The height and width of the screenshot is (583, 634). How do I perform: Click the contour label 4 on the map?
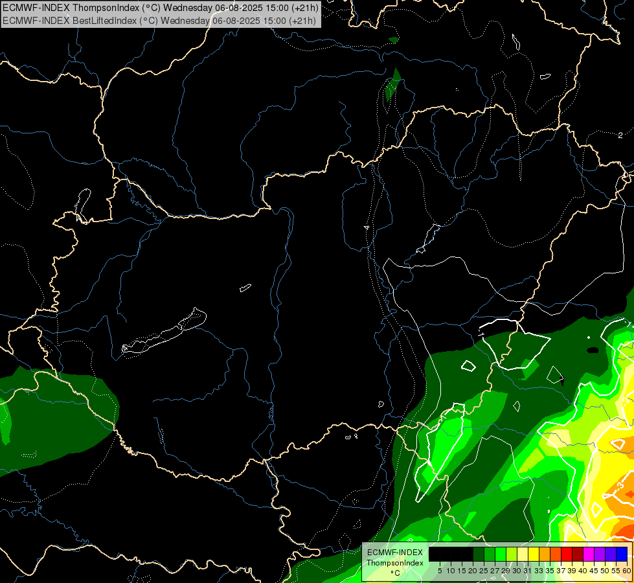click(367, 227)
